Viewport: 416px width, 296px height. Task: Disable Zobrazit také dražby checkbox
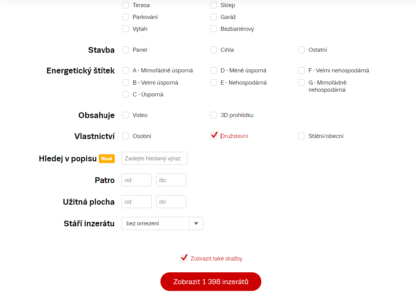point(183,258)
